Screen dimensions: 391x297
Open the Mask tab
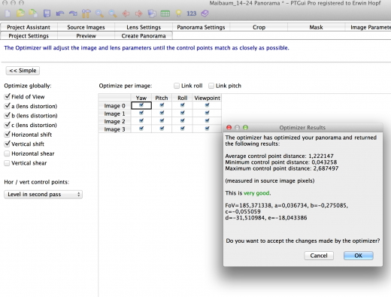(x=316, y=27)
